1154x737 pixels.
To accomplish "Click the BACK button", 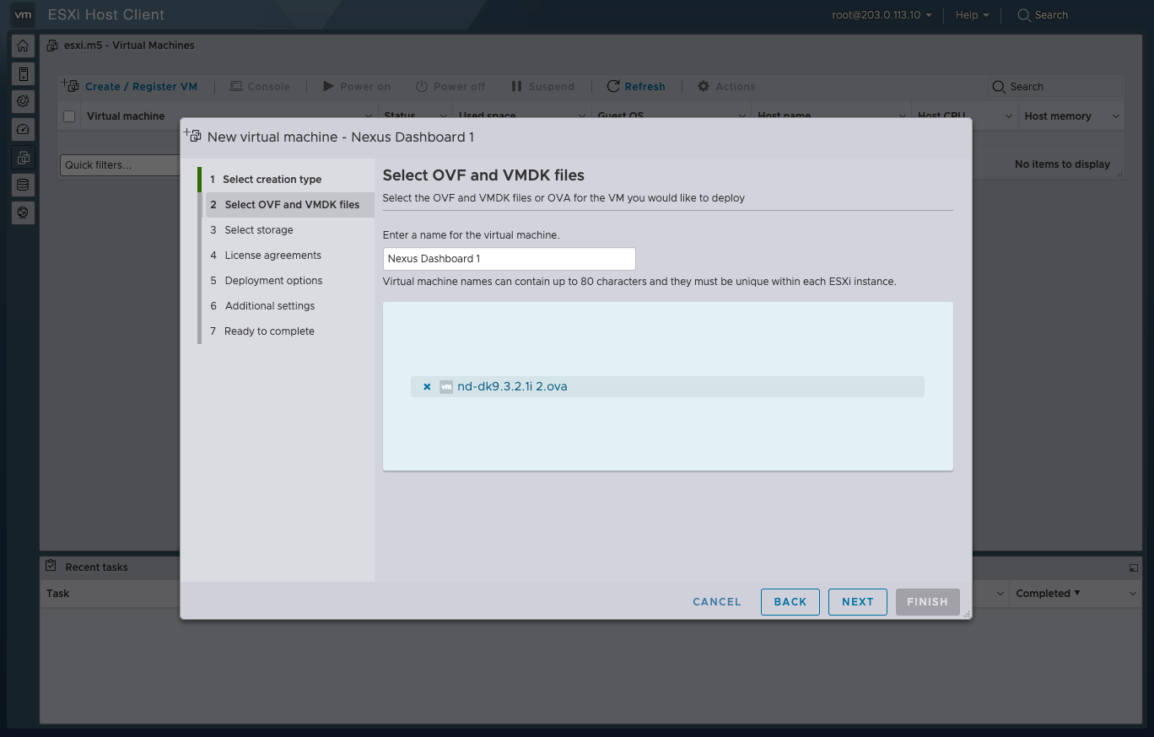I will [790, 601].
